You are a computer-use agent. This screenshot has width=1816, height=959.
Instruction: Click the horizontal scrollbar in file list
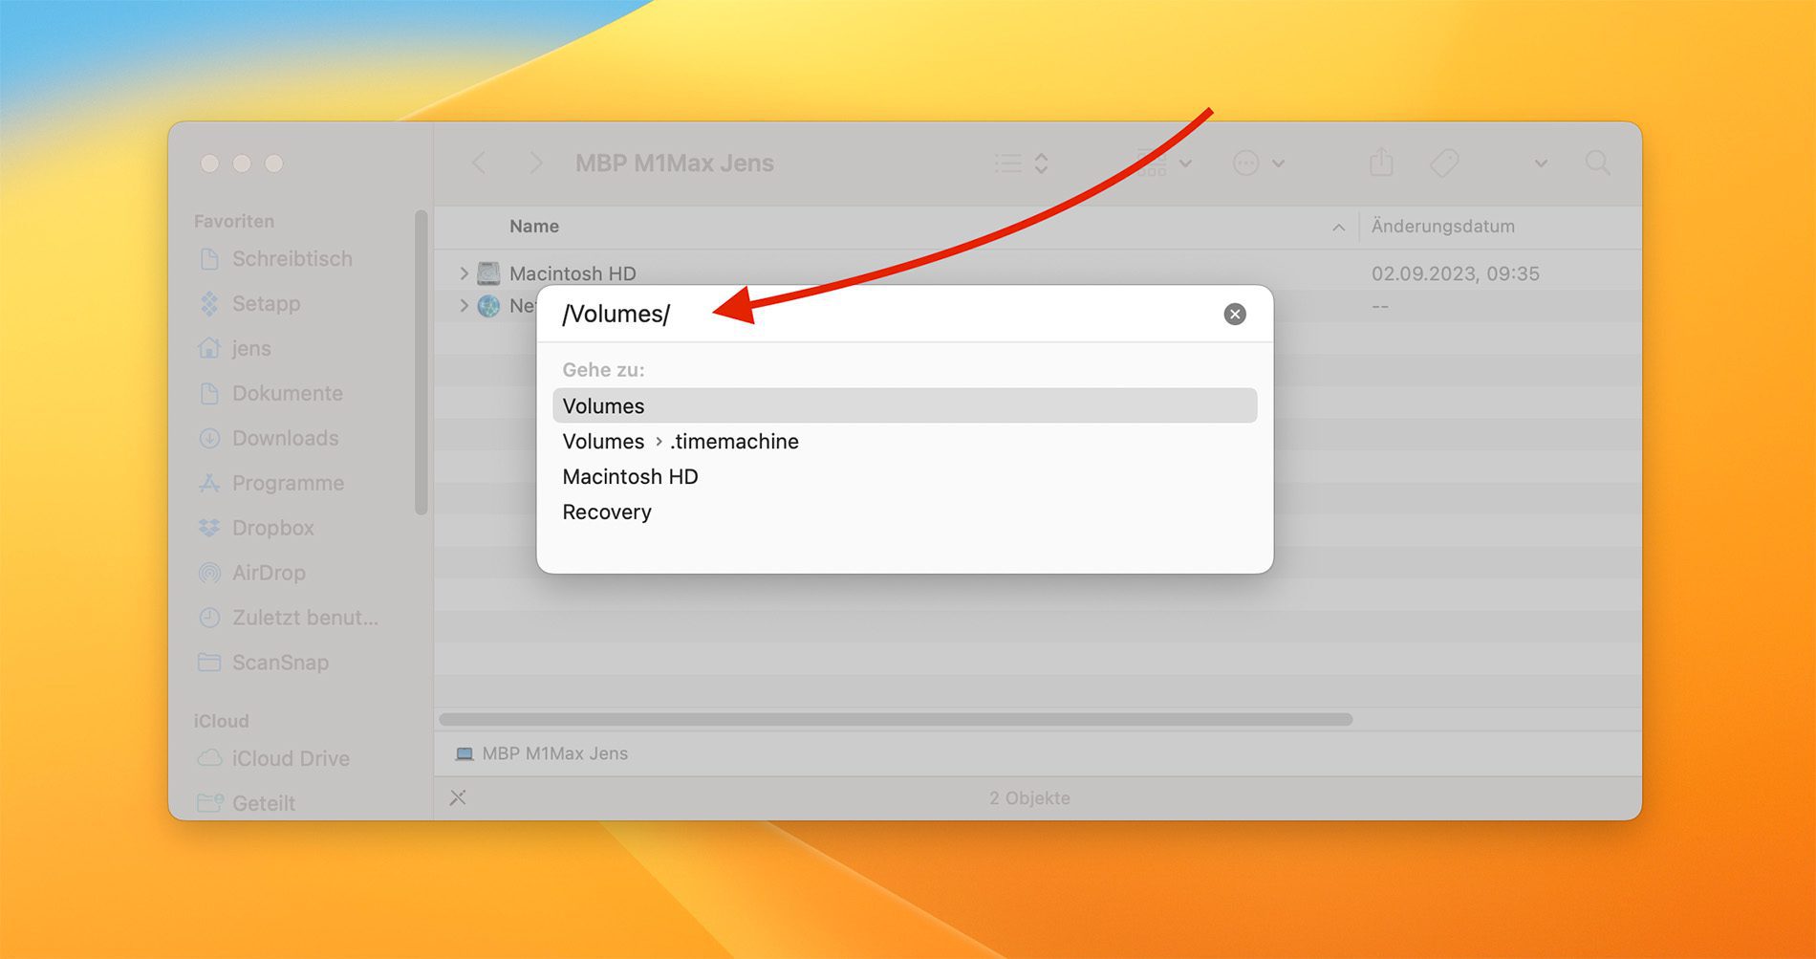coord(895,719)
